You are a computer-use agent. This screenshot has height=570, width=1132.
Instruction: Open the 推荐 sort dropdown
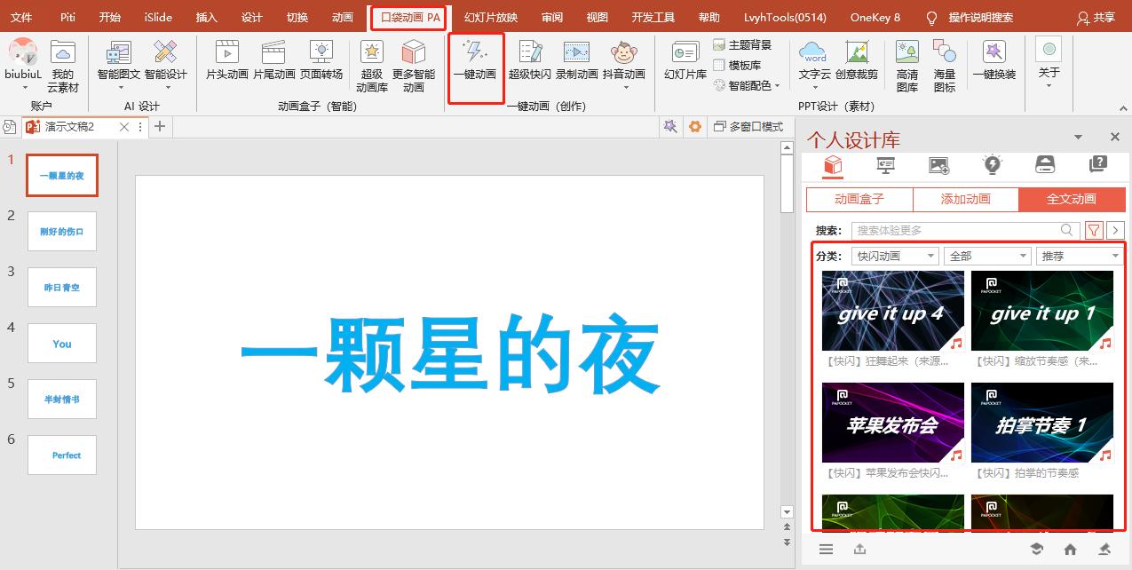[1079, 256]
